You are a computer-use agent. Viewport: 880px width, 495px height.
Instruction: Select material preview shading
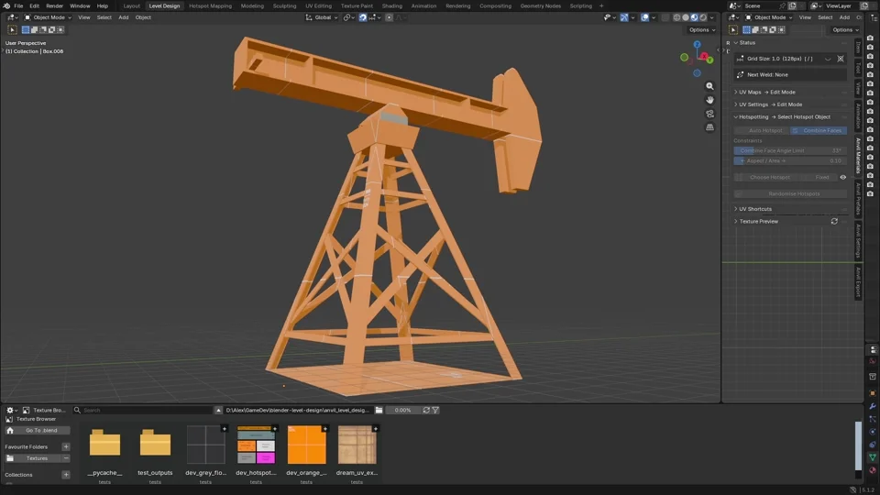coord(694,17)
